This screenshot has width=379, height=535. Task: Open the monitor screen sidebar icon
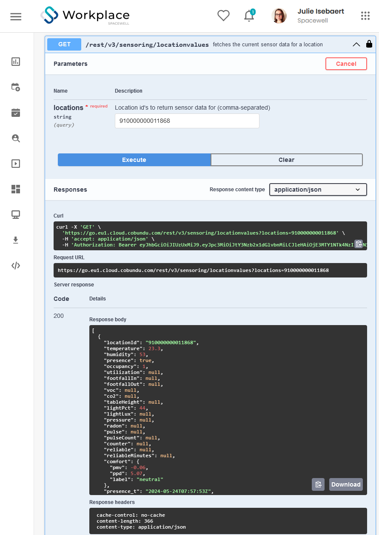(16, 215)
